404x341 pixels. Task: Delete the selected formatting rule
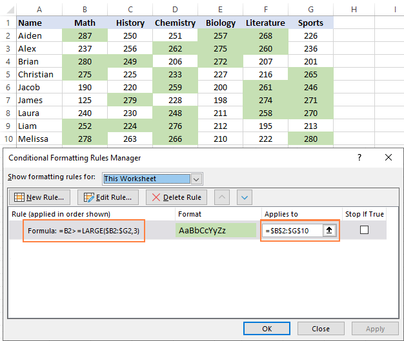tap(177, 197)
